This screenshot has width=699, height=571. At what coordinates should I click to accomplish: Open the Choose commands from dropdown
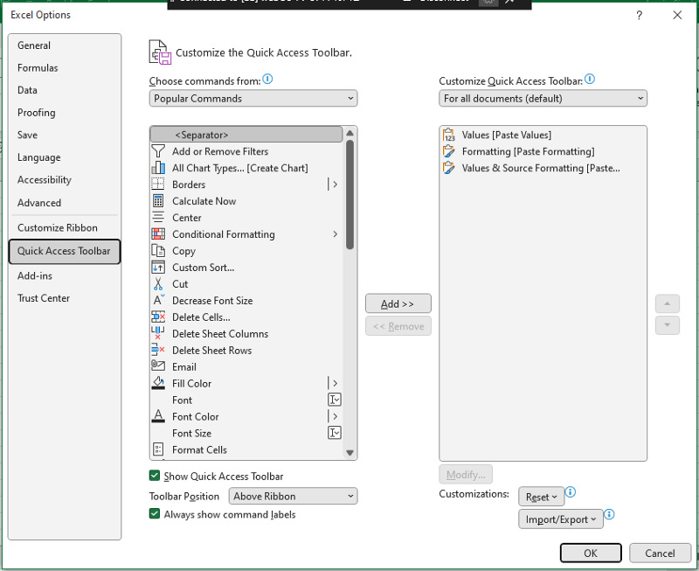click(x=253, y=98)
